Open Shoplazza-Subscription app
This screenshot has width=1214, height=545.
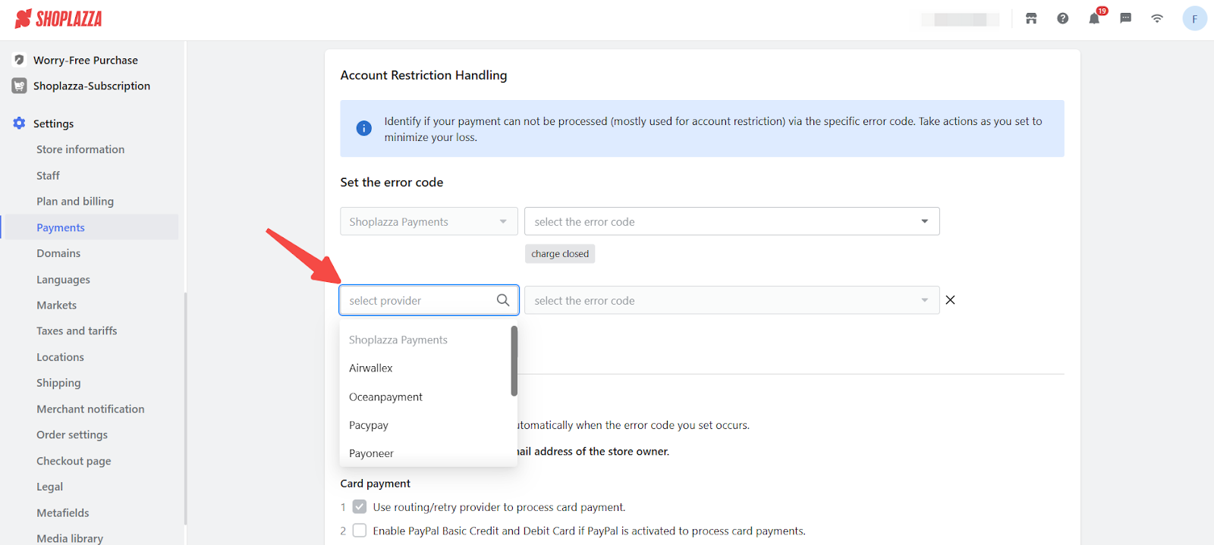pos(92,86)
